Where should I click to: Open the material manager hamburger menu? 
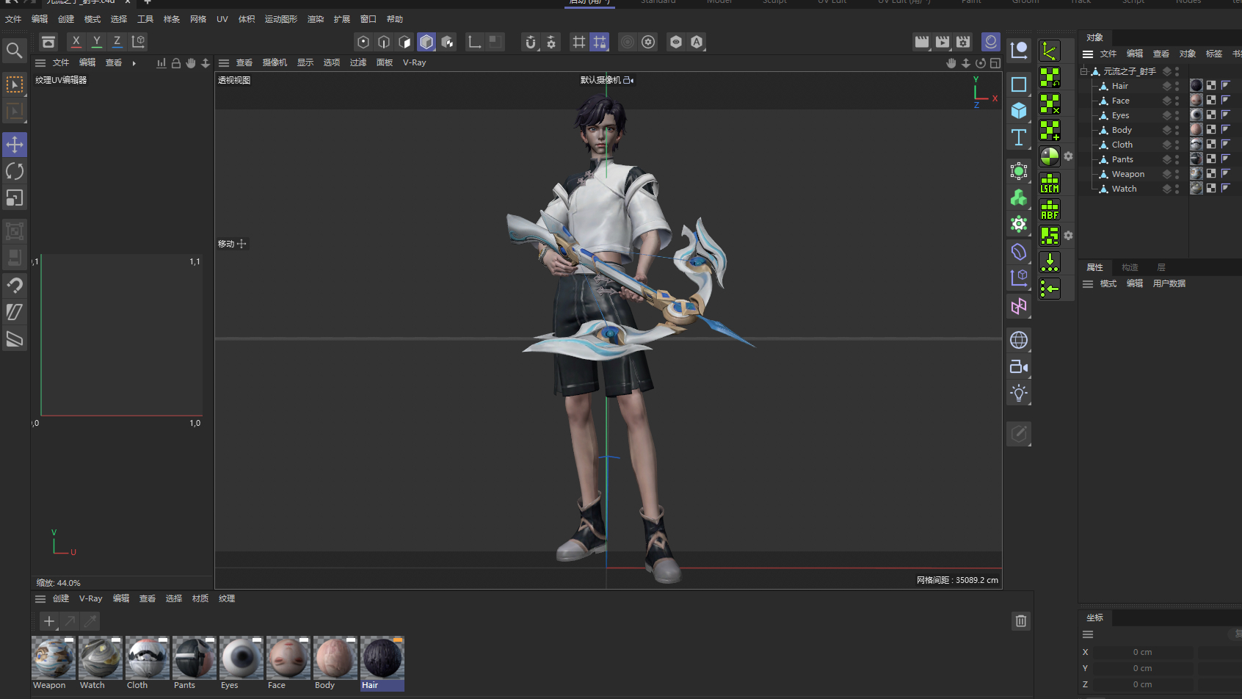(x=40, y=599)
